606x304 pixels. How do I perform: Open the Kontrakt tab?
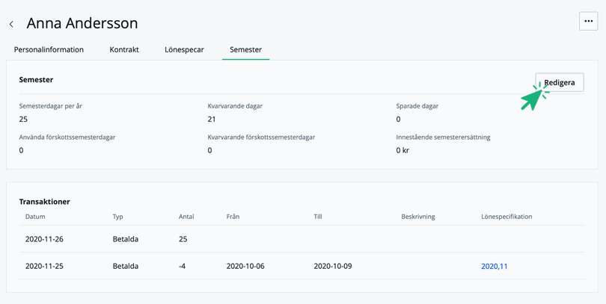point(124,49)
